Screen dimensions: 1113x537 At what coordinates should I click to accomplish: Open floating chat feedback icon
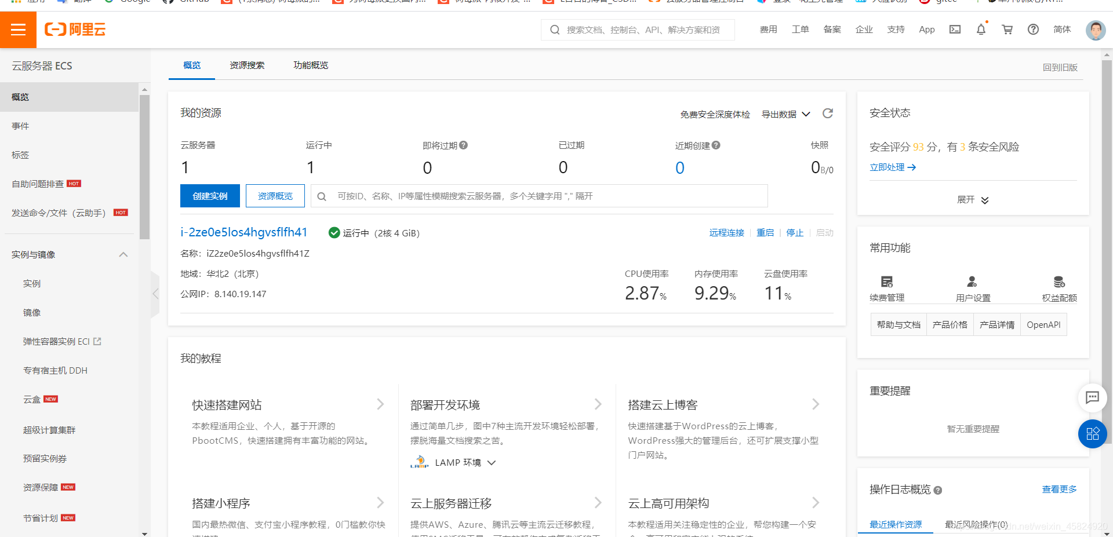click(x=1092, y=397)
